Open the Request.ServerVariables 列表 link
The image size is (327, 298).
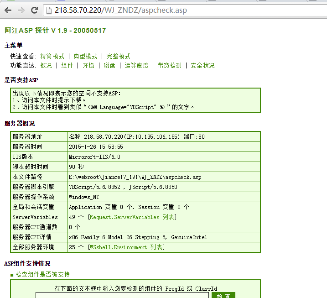[x=132, y=217]
